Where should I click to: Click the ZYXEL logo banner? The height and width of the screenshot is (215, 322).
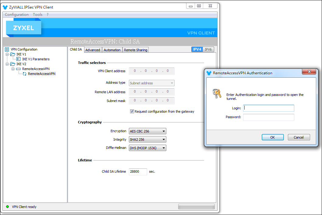pyautogui.click(x=24, y=28)
